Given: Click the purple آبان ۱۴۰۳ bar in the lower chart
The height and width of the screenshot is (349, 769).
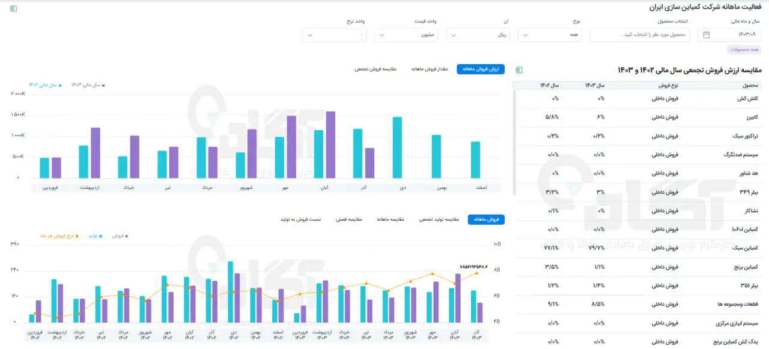Looking at the screenshot, I should [x=458, y=298].
